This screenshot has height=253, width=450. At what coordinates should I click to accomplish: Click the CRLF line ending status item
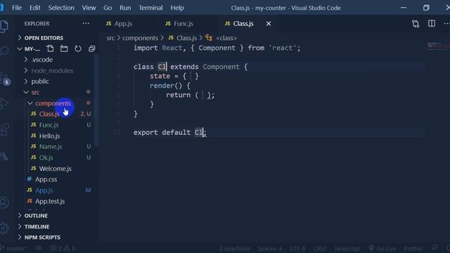[x=319, y=248]
